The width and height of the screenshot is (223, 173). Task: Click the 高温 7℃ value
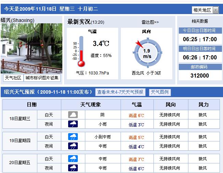pos(136,160)
